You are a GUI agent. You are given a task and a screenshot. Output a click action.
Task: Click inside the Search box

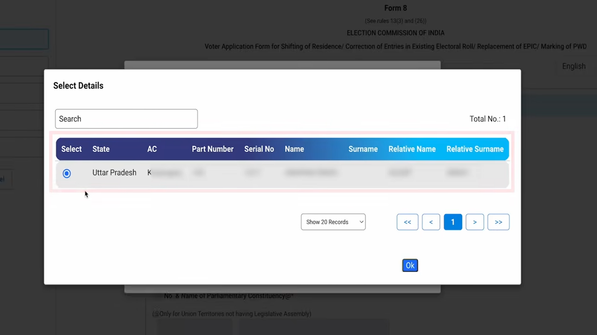point(126,119)
